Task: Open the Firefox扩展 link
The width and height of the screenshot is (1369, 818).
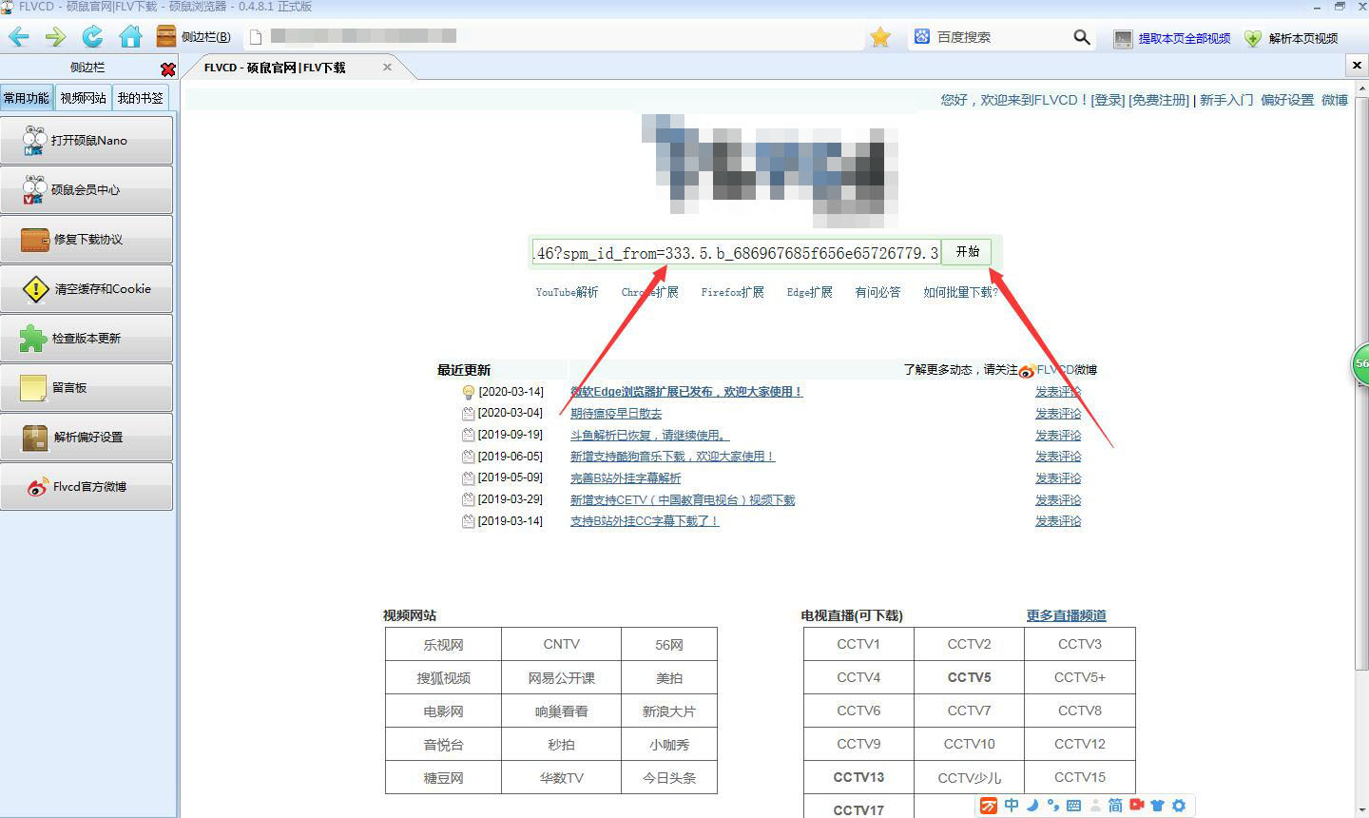Action: coord(732,292)
